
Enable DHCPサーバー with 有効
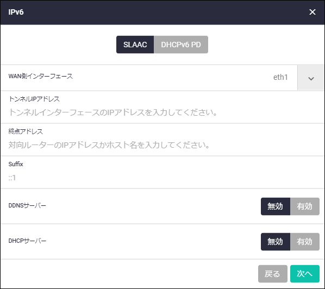point(305,242)
